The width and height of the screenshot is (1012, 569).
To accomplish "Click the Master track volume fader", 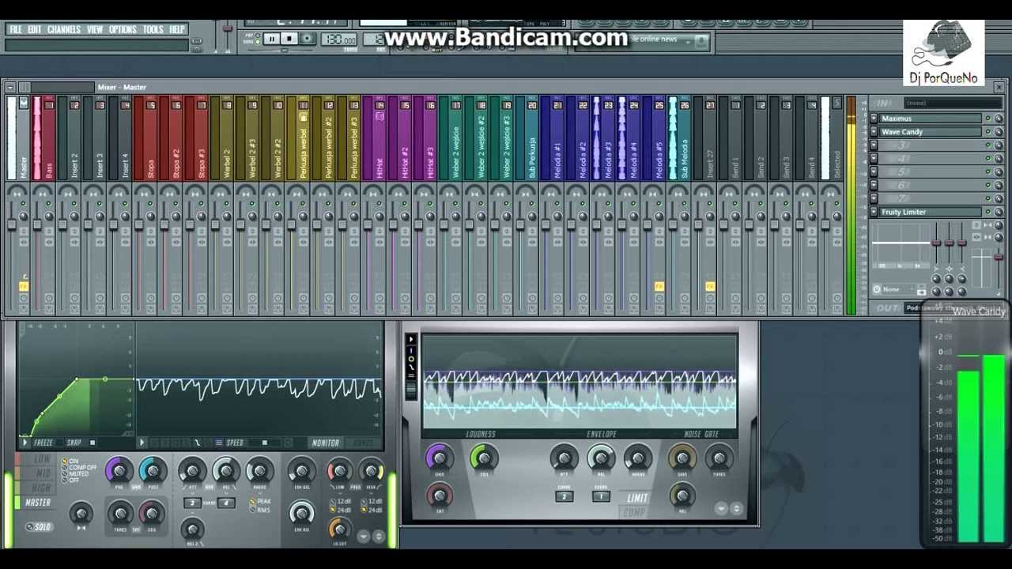I will tap(11, 226).
